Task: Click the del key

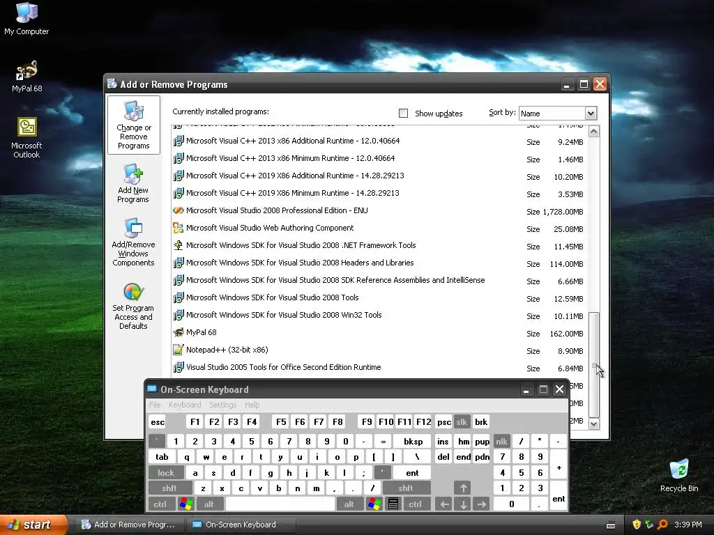Action: coord(443,457)
